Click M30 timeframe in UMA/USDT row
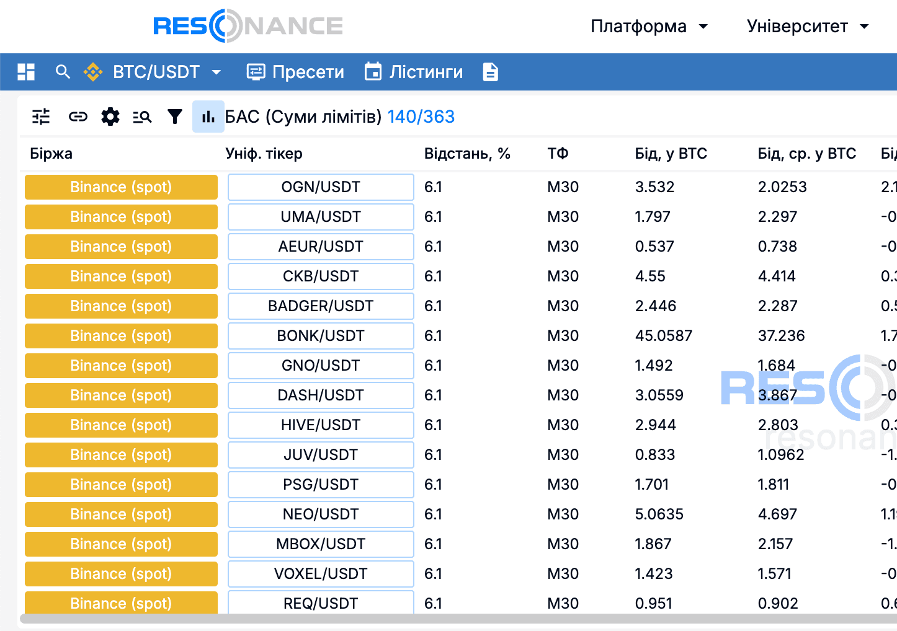The height and width of the screenshot is (631, 897). tap(563, 217)
